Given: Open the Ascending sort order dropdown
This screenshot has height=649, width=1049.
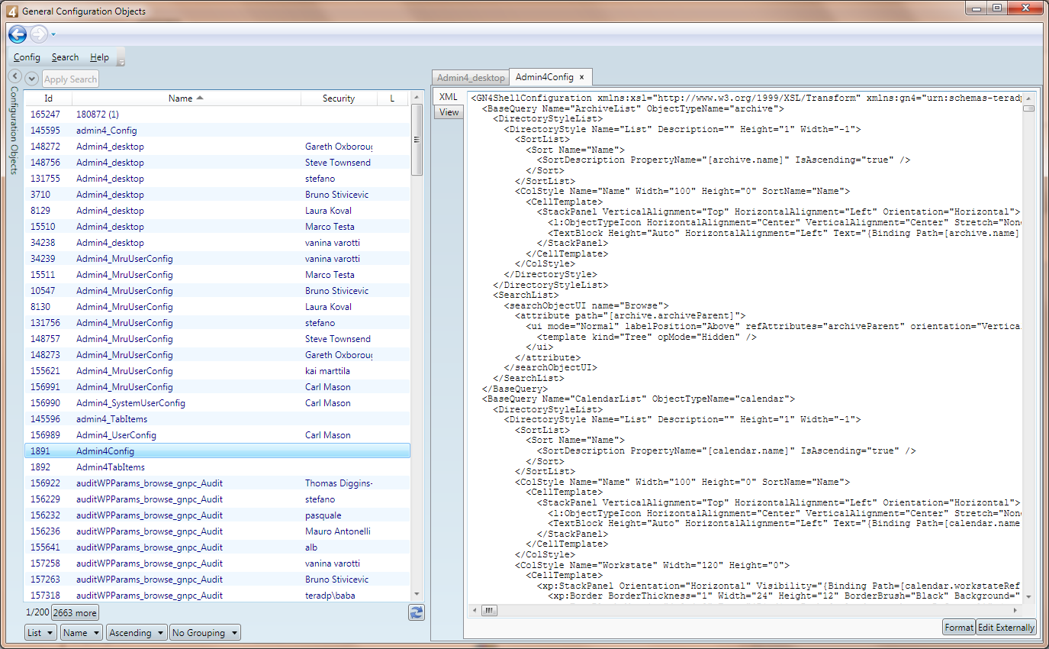Looking at the screenshot, I should click(x=137, y=632).
